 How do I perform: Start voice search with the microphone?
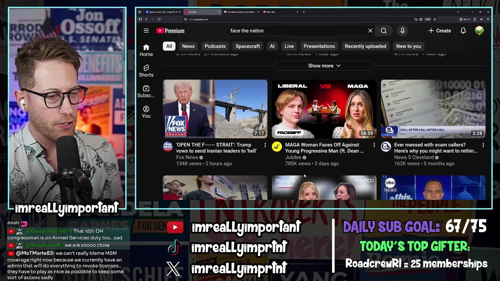[402, 31]
